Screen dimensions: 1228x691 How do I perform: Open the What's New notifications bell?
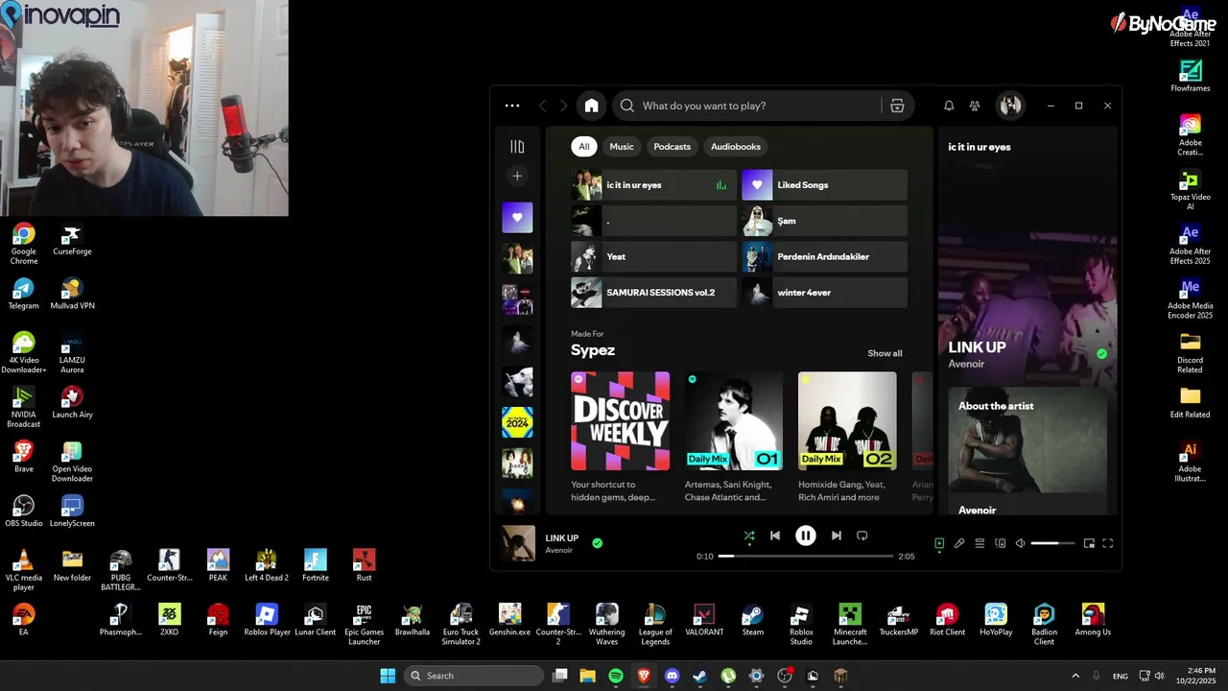949,106
